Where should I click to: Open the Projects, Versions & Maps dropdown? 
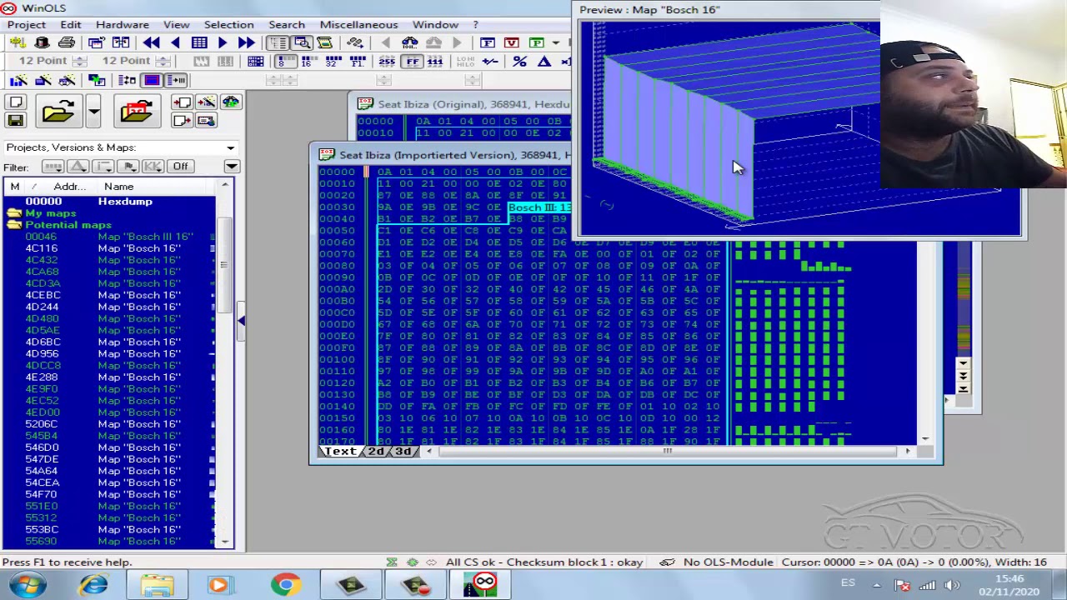click(230, 148)
